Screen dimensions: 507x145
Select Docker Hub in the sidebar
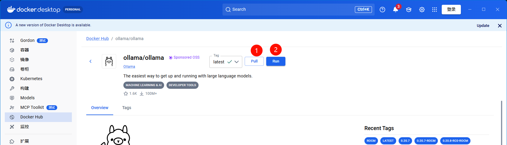pyautogui.click(x=38, y=117)
